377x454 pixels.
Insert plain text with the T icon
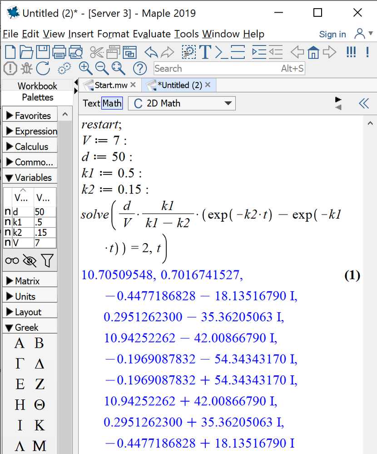(x=205, y=52)
